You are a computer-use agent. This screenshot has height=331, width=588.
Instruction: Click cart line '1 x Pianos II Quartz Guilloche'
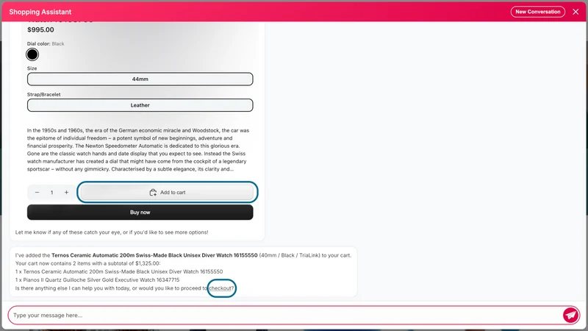pyautogui.click(x=98, y=280)
